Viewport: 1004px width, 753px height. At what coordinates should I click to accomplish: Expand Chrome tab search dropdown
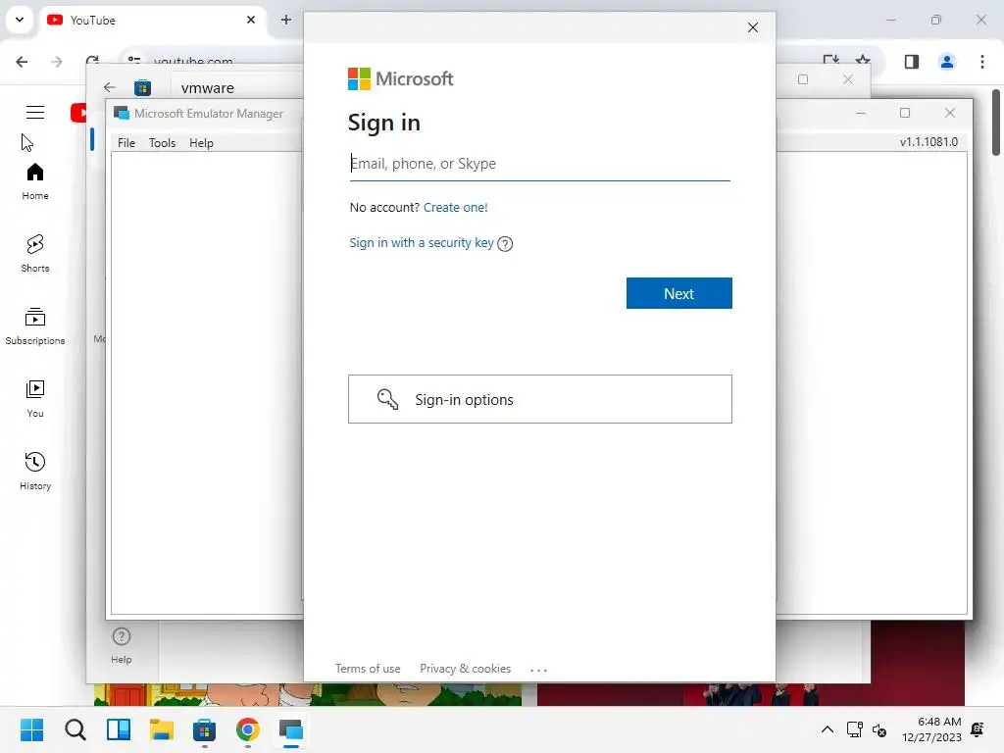pos(20,20)
